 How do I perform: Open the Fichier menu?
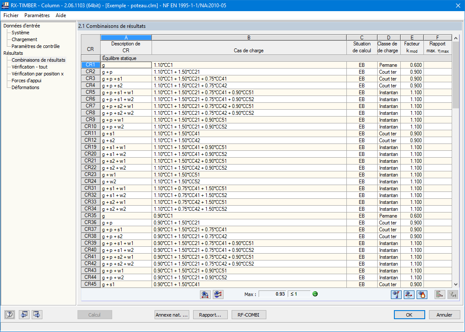[x=11, y=15]
